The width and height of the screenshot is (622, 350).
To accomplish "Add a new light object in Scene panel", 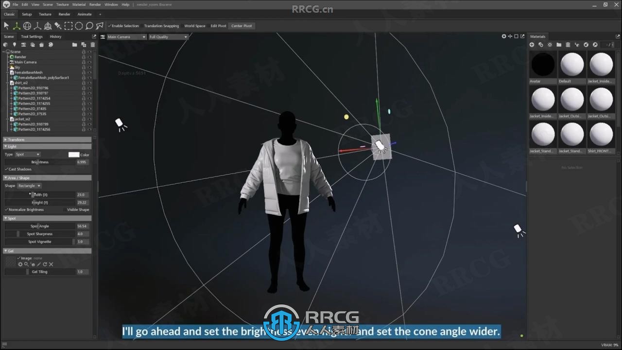I will click(14, 45).
